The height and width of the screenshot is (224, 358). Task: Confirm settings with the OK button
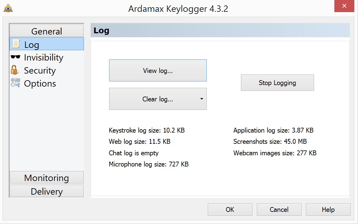point(230,209)
